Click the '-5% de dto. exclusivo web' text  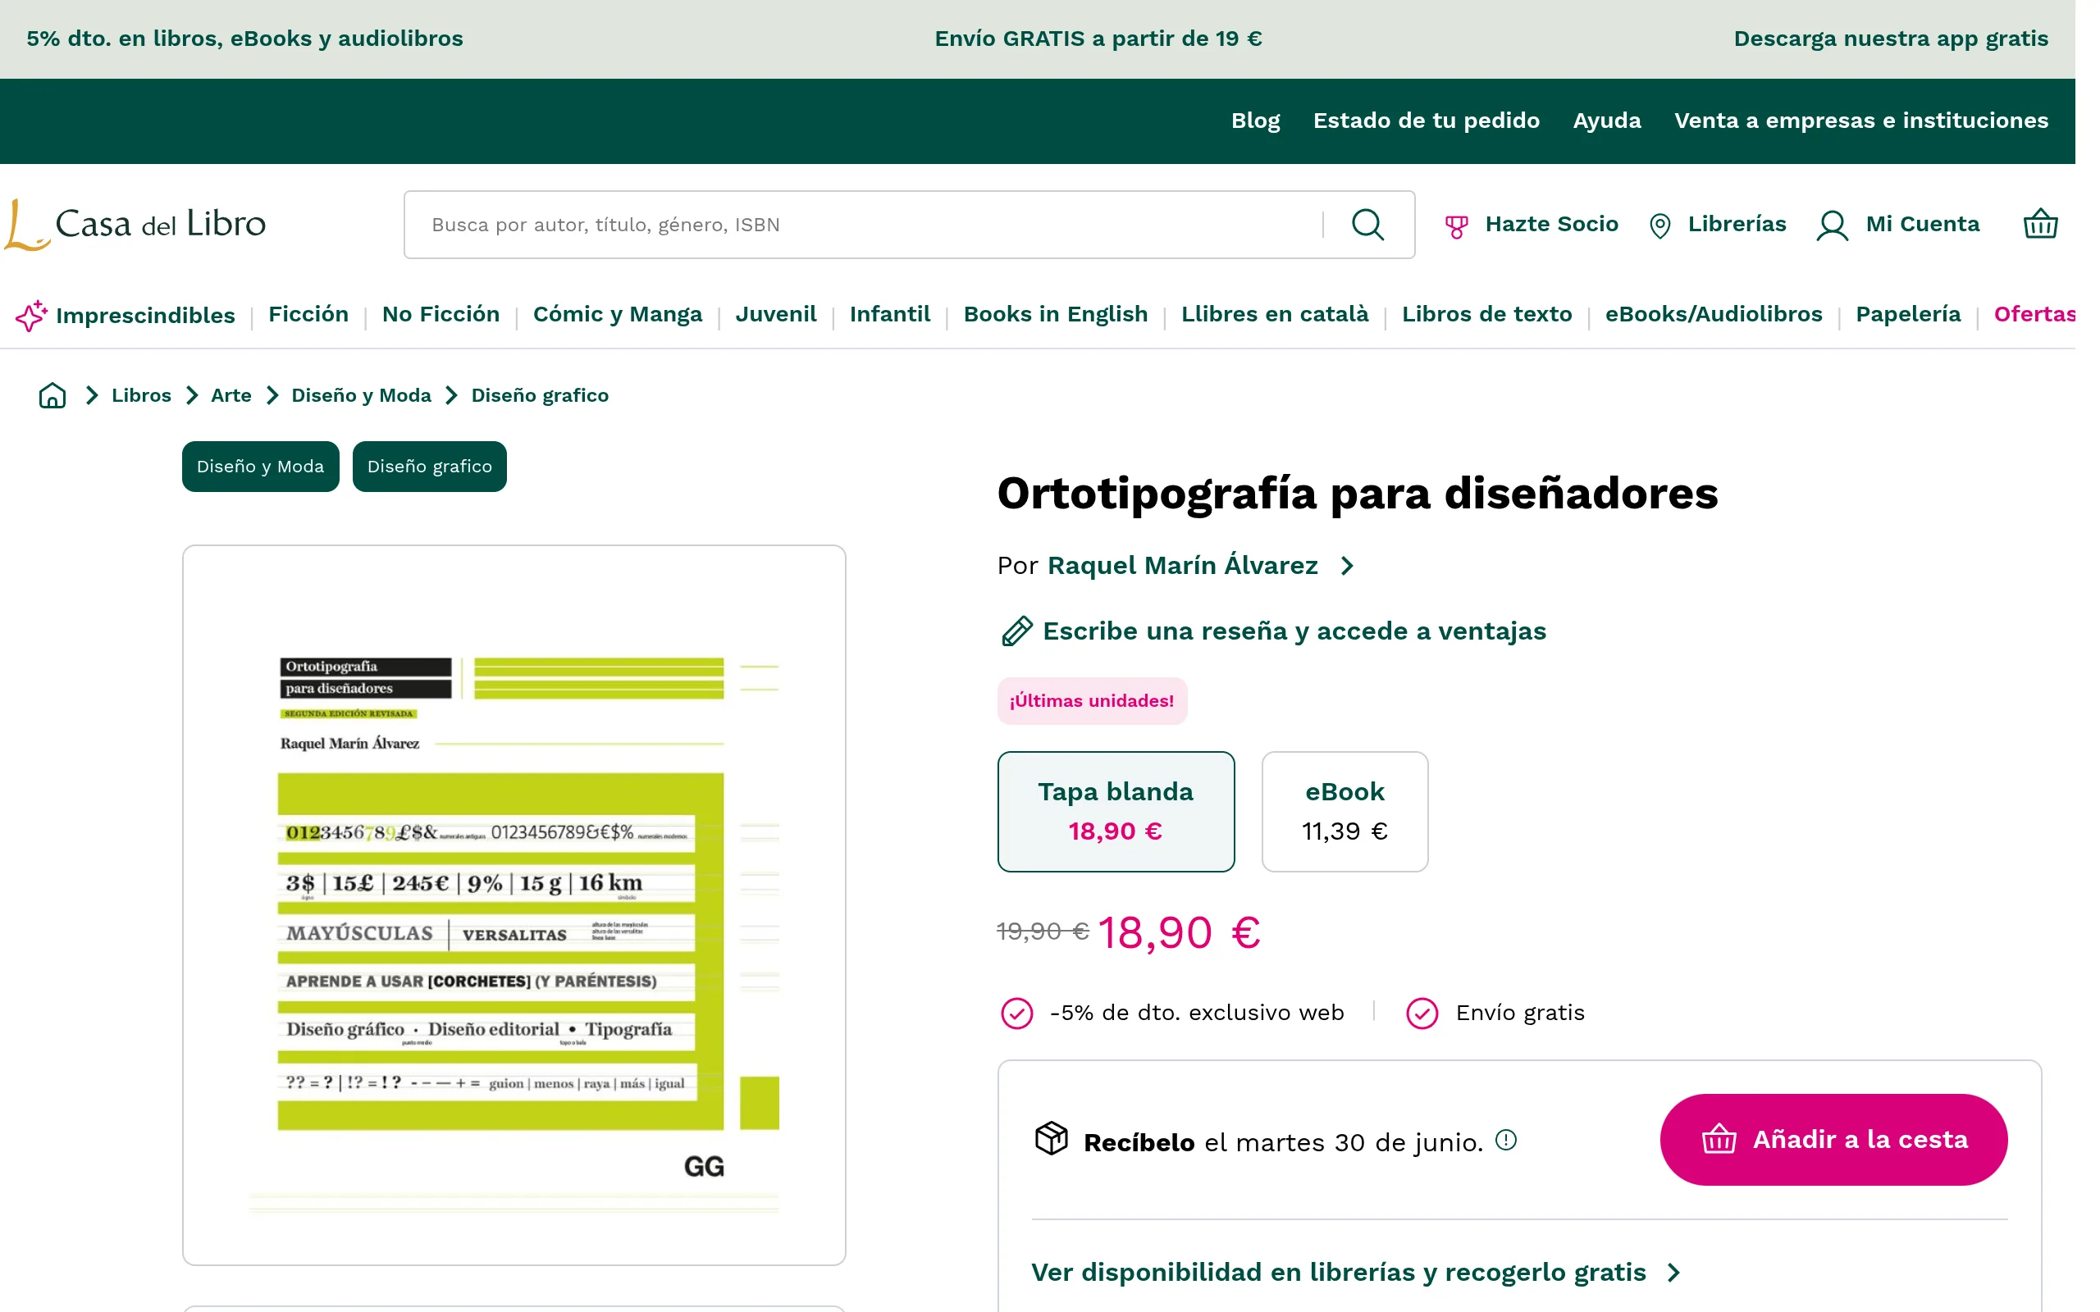point(1196,1013)
